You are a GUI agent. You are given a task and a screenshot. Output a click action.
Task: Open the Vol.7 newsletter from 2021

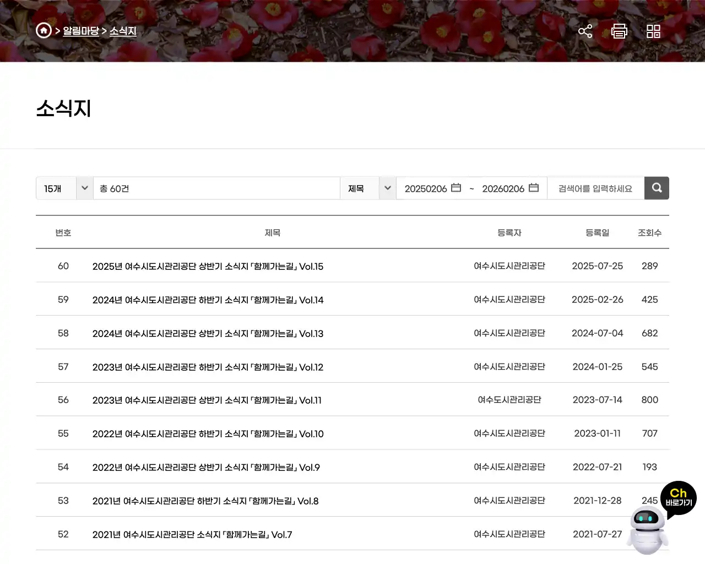pyautogui.click(x=192, y=534)
